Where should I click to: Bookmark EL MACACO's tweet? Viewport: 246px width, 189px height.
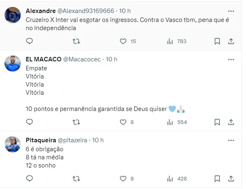click(217, 122)
